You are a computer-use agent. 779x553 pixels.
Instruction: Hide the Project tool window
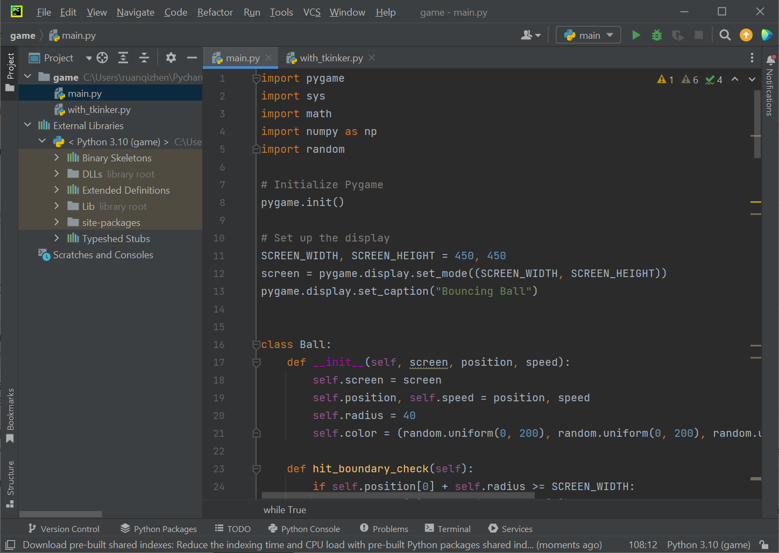click(x=192, y=58)
